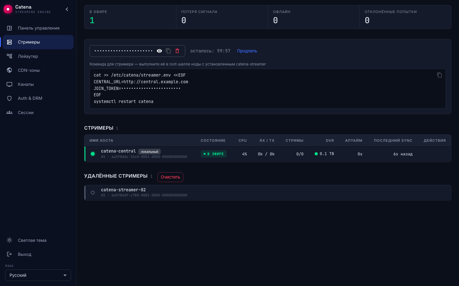Click DVR column header
The height and width of the screenshot is (286, 459).
coord(330,140)
